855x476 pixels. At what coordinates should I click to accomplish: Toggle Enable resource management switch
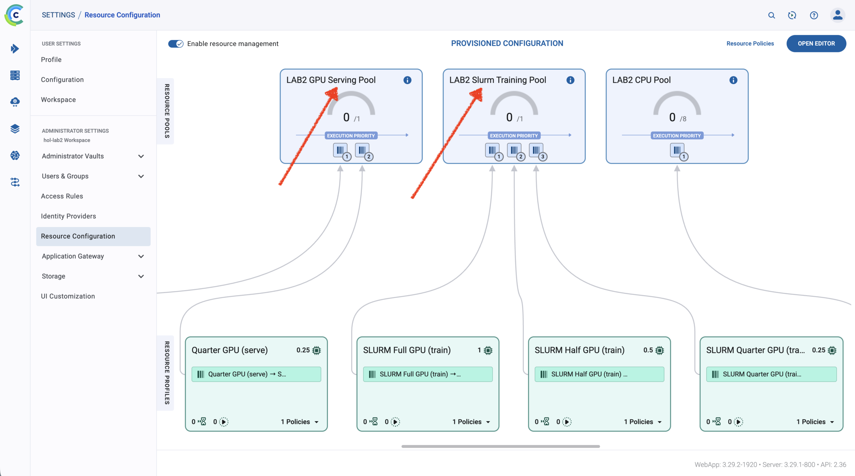click(x=176, y=44)
